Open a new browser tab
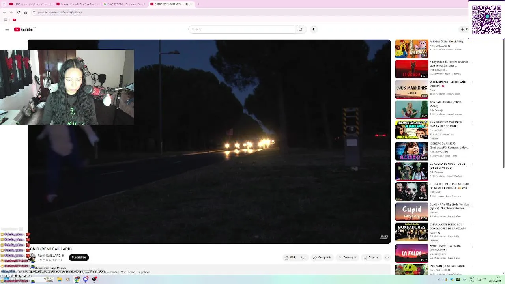The width and height of the screenshot is (505, 284). (198, 4)
